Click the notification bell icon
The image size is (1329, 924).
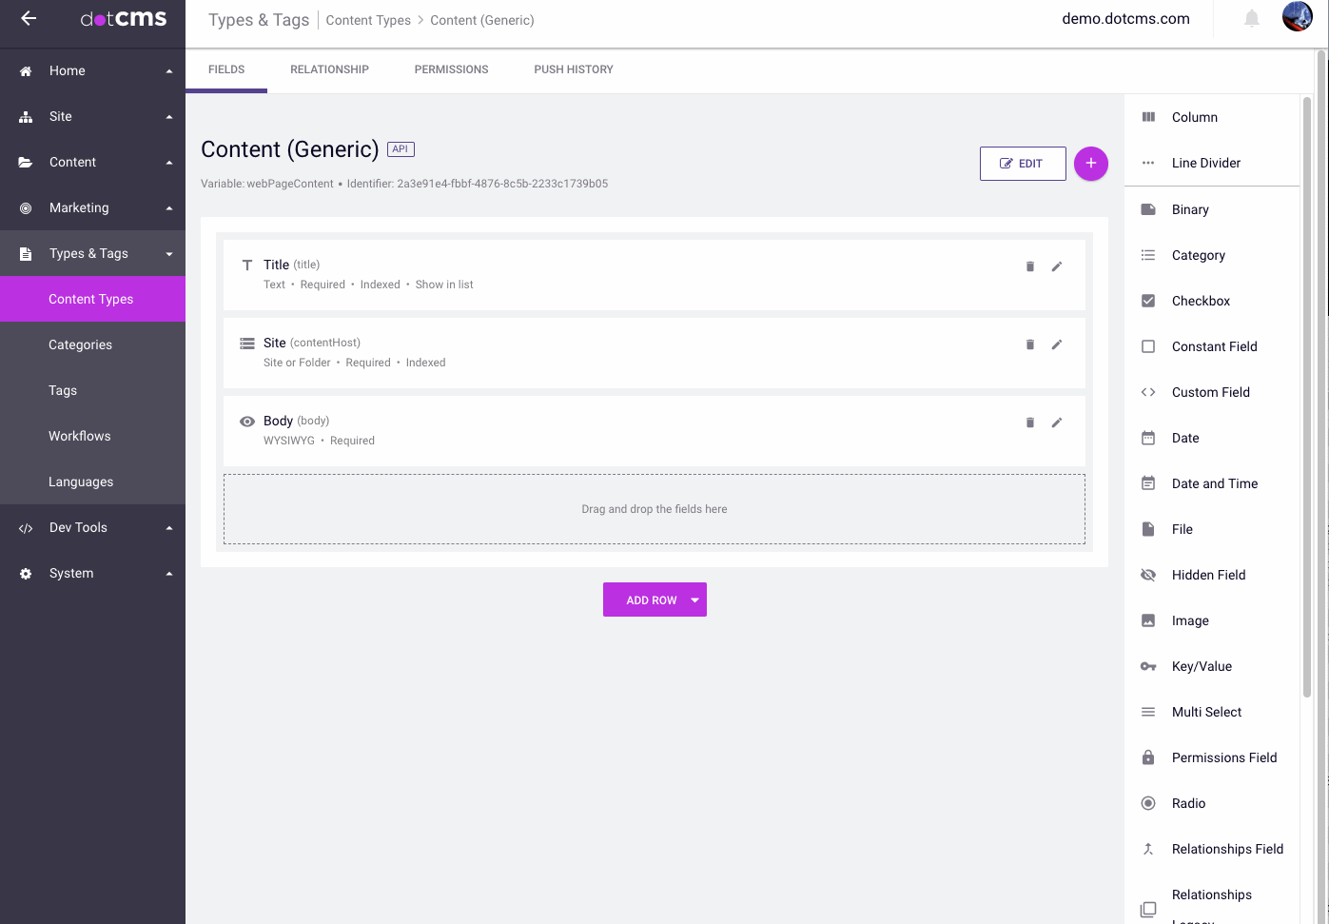(x=1252, y=19)
